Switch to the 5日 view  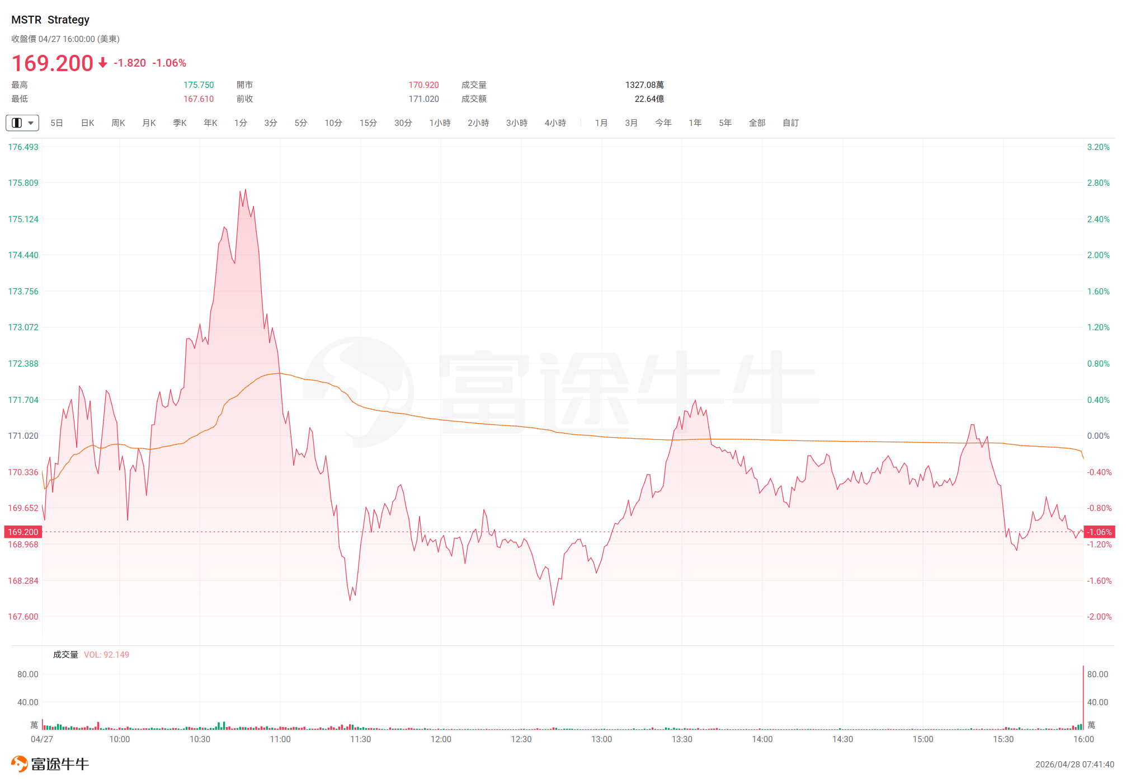(56, 123)
